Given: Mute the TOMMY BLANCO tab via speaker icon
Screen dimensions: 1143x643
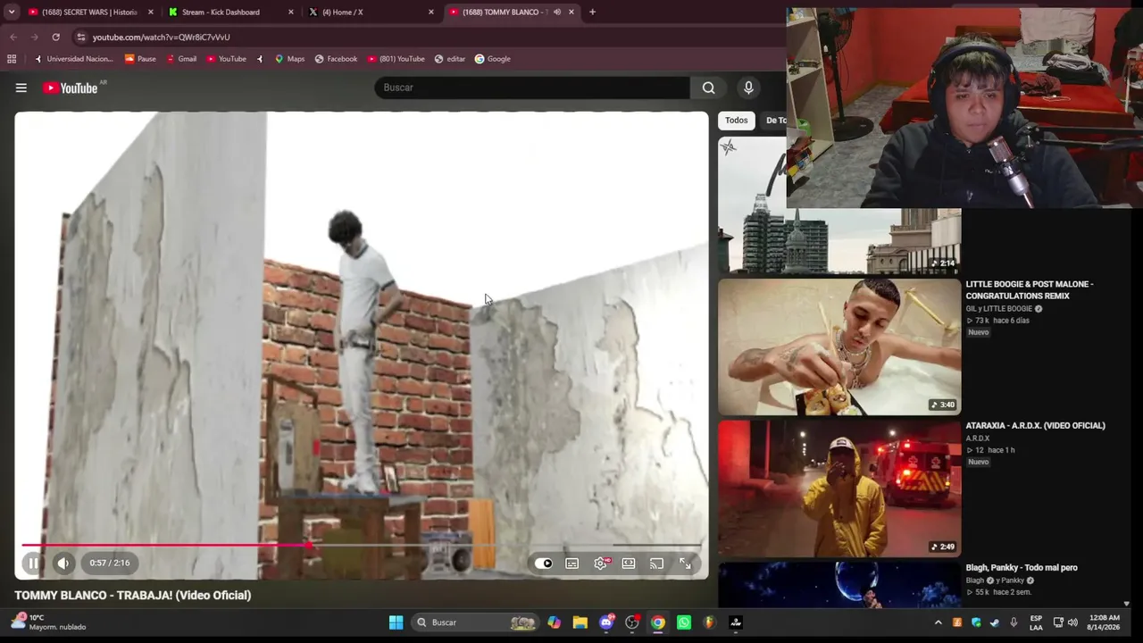Looking at the screenshot, I should (x=557, y=13).
